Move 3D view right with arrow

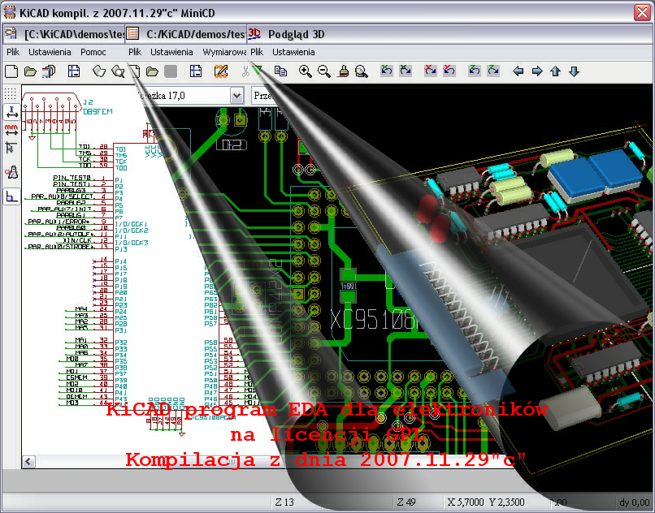537,71
